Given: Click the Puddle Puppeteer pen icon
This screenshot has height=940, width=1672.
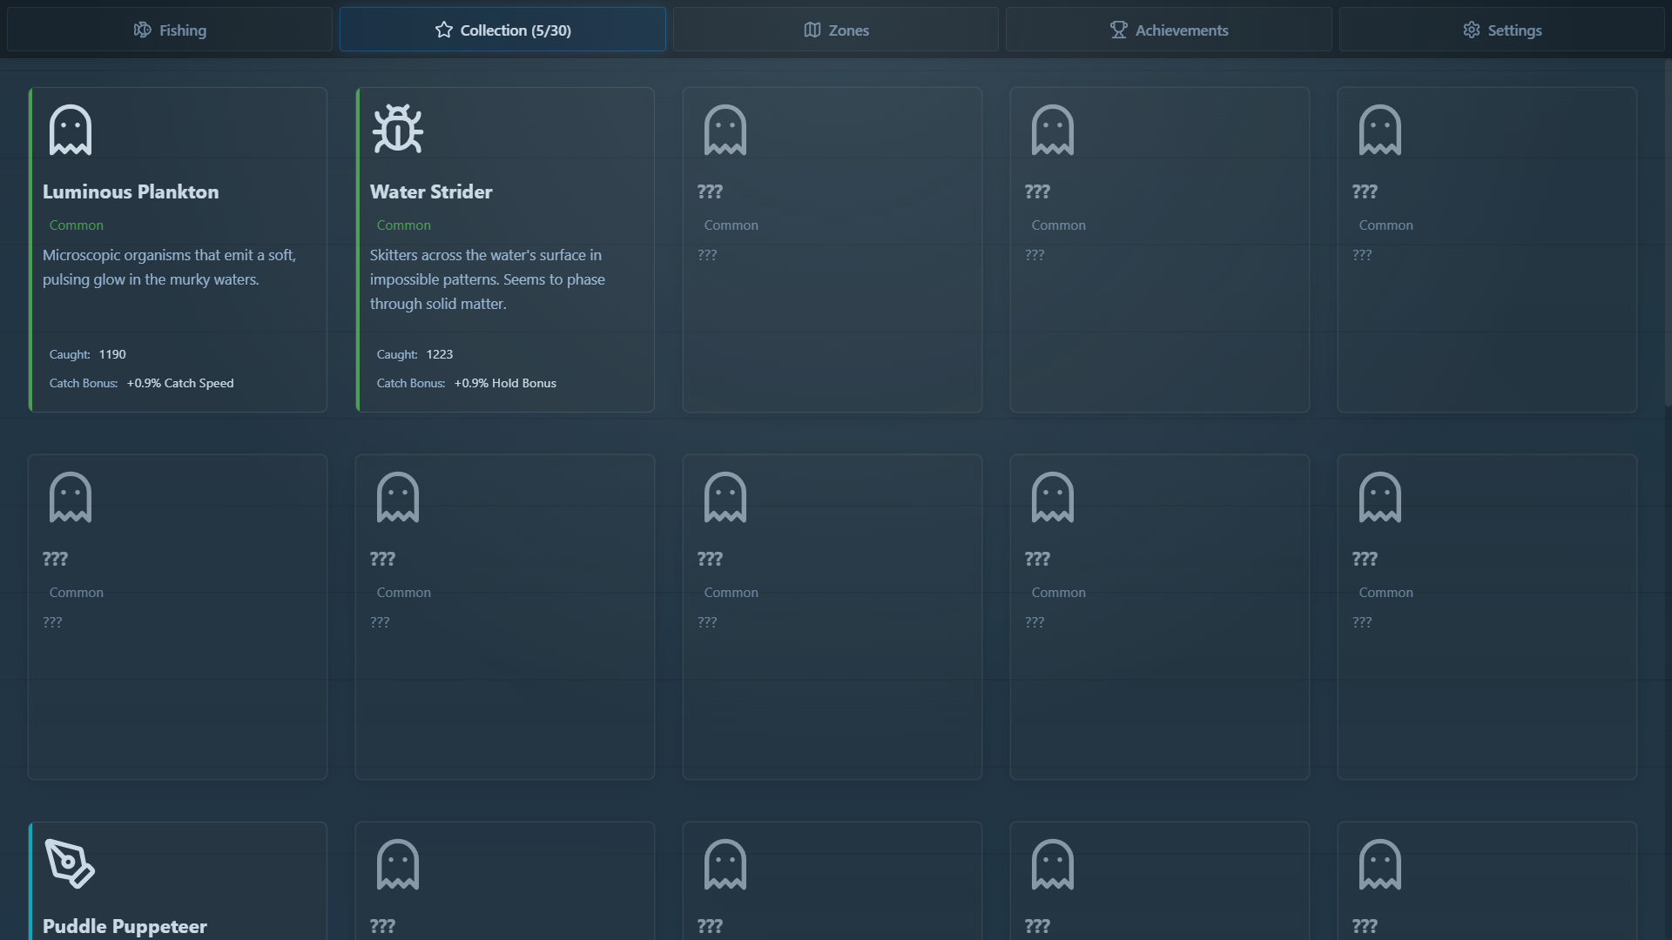Looking at the screenshot, I should pos(70,863).
